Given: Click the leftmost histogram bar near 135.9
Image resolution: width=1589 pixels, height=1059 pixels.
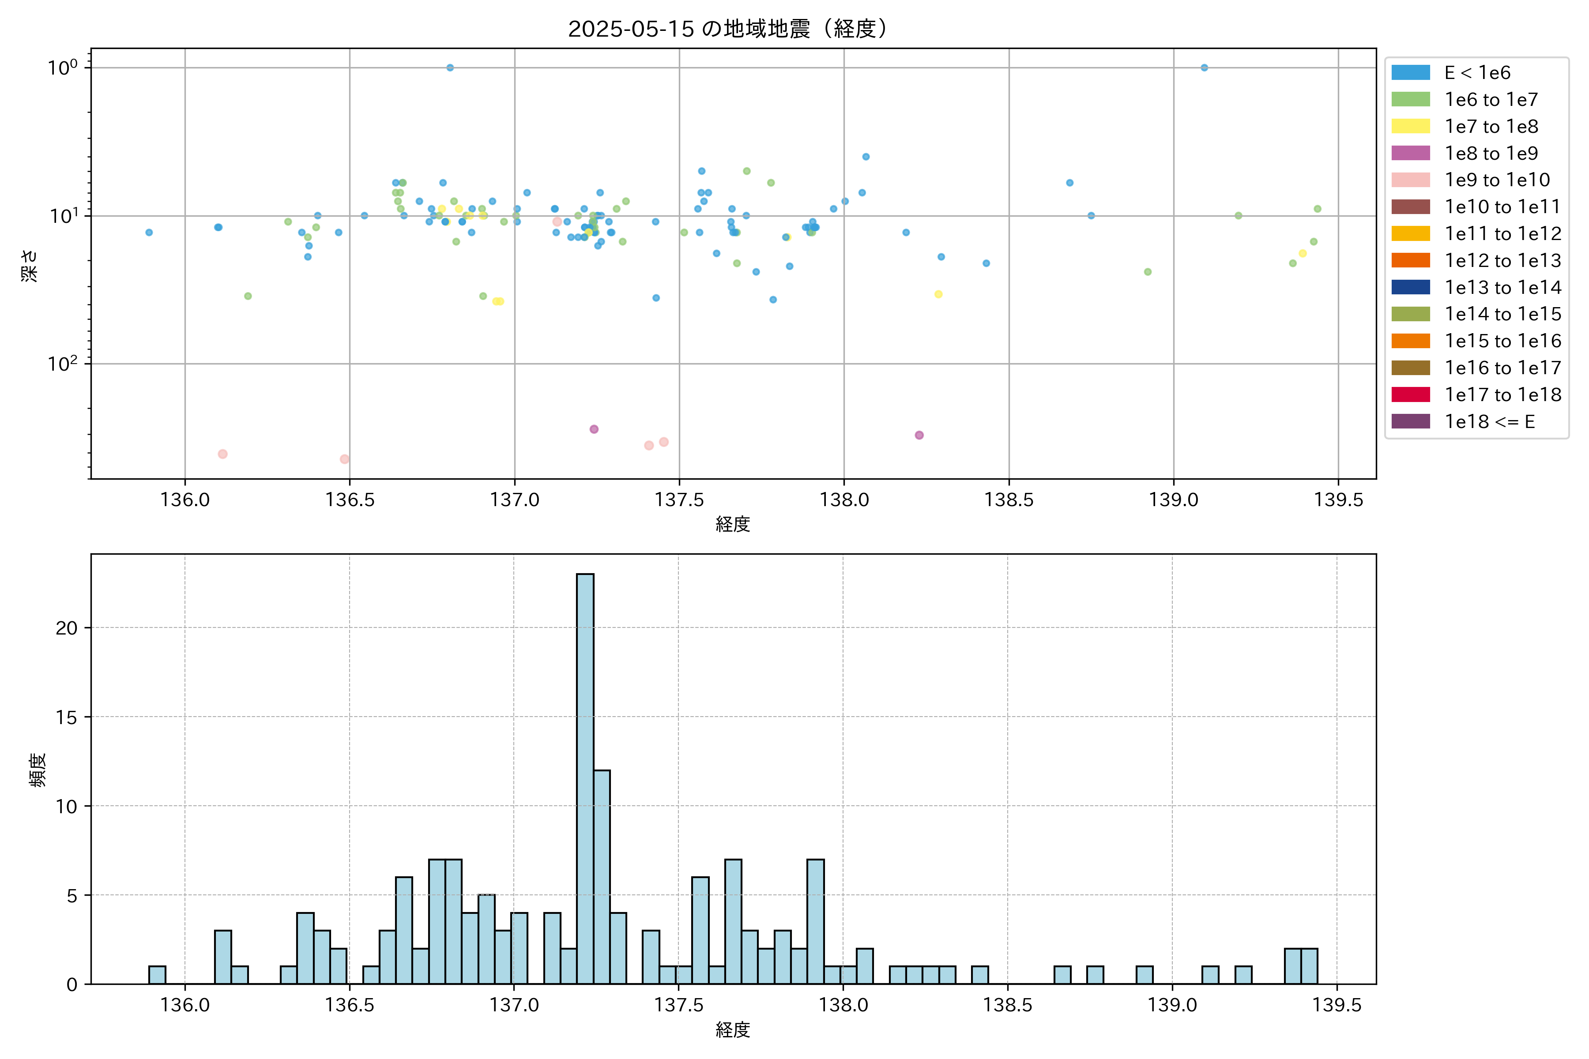Looking at the screenshot, I should pos(157,975).
